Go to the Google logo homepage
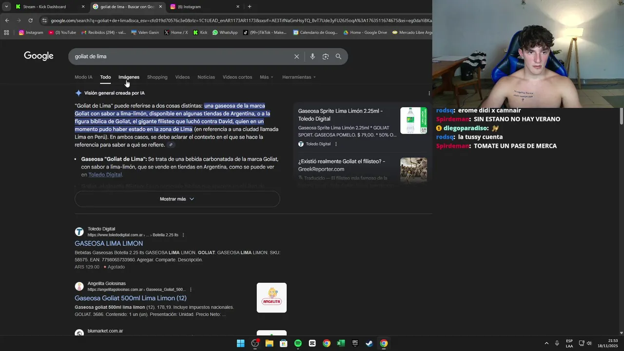Screen dimensions: 624x351 (x=39, y=56)
